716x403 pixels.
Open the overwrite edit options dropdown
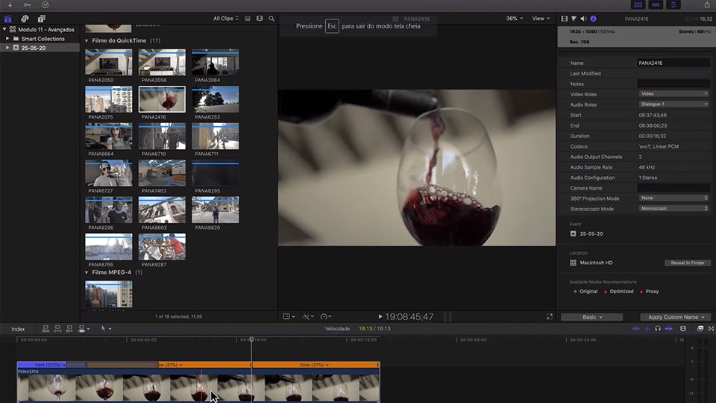(x=84, y=328)
